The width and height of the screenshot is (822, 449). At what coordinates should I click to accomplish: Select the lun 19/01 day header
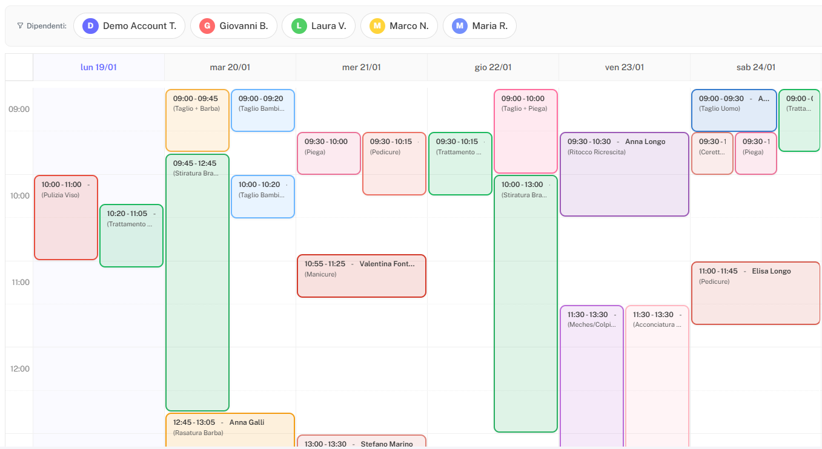99,67
